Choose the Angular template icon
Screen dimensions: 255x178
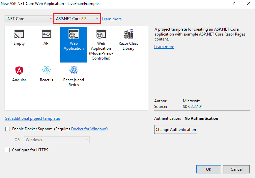pos(19,70)
